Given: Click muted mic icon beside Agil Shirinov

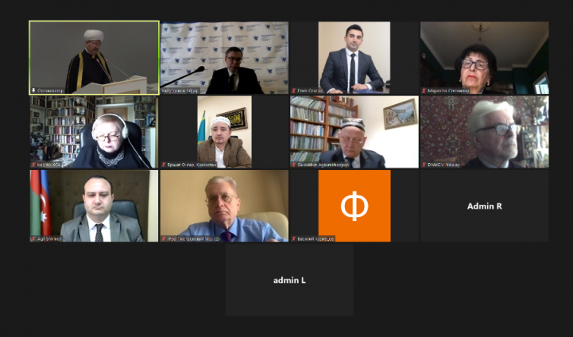Looking at the screenshot, I should [x=33, y=238].
